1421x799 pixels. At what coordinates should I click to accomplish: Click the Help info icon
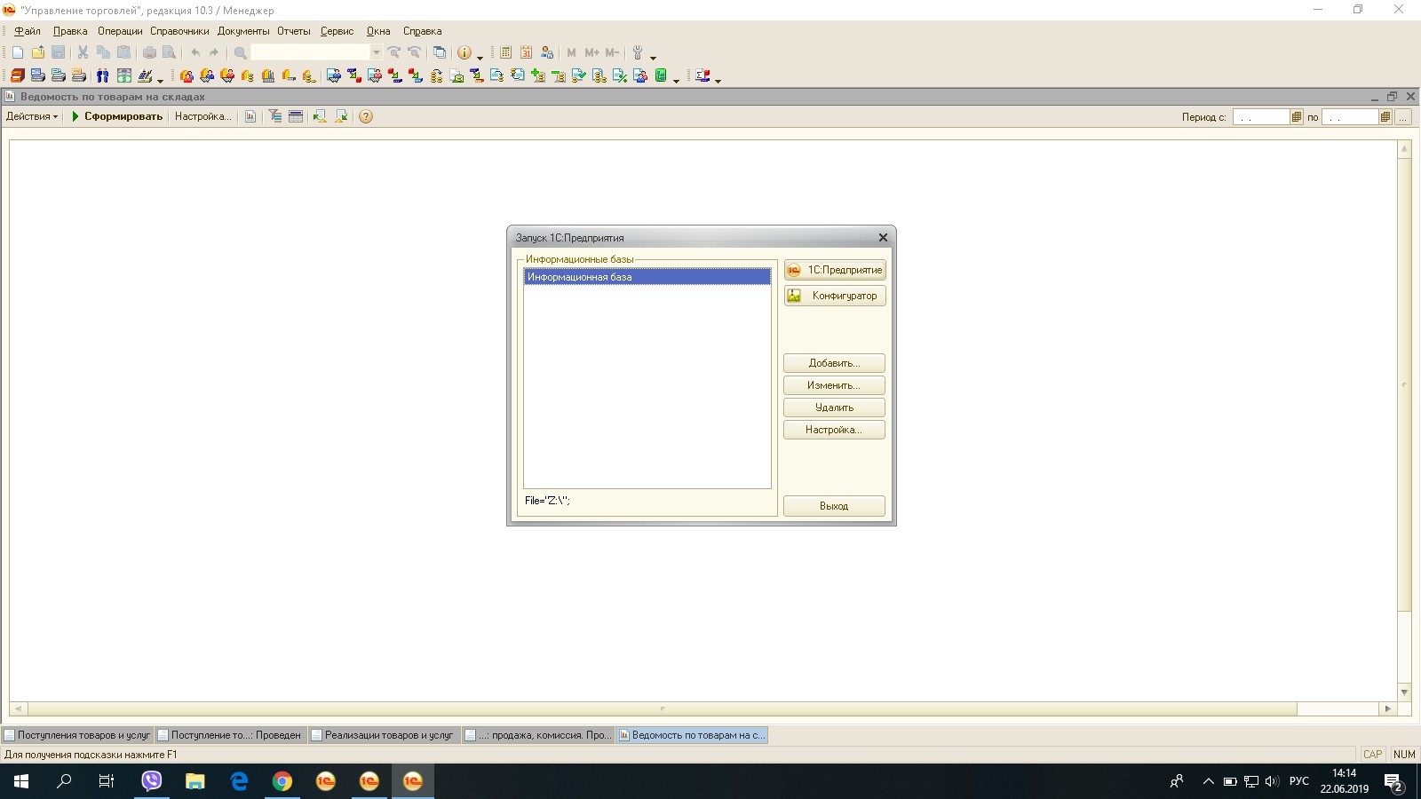[x=464, y=52]
